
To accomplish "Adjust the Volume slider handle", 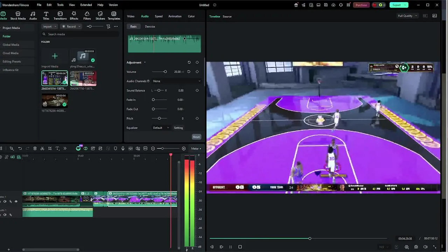I will (165, 72).
